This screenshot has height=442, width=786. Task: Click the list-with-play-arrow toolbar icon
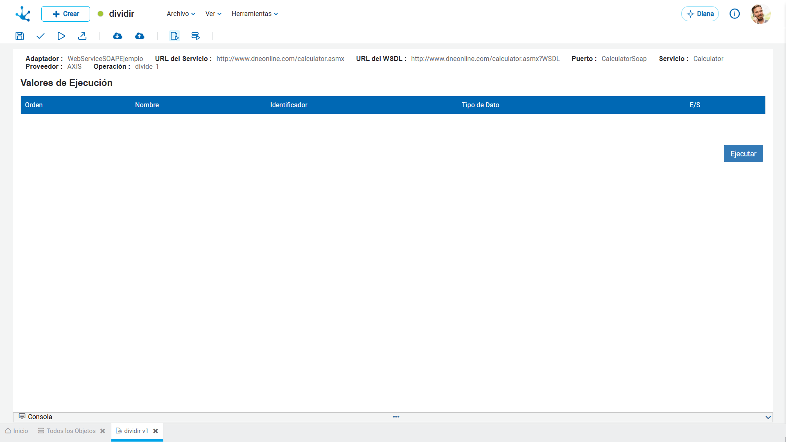click(196, 36)
